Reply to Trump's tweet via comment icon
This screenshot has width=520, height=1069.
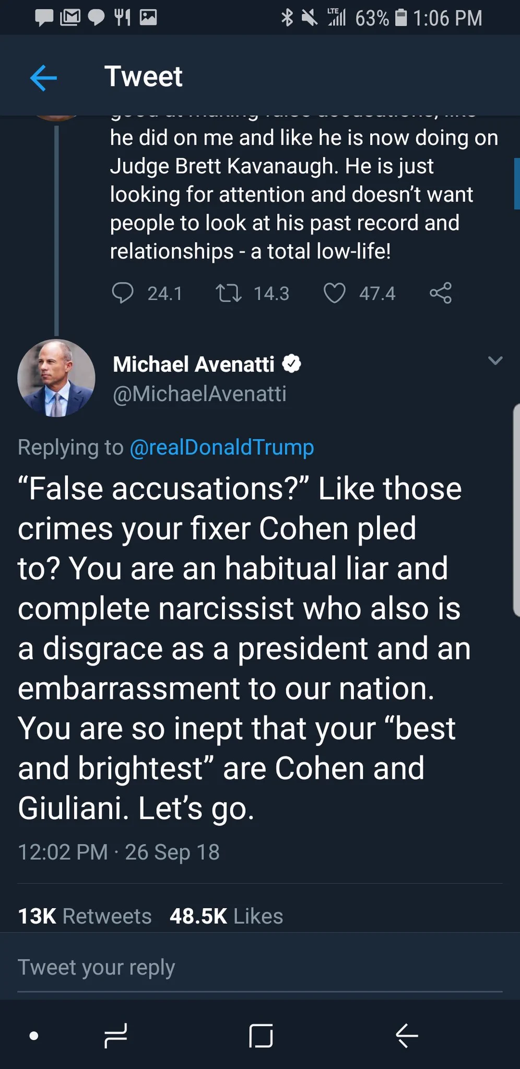[x=123, y=293]
